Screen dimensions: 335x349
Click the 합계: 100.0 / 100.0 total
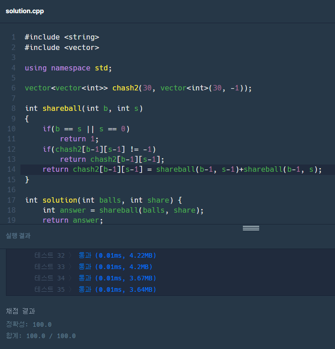click(41, 336)
